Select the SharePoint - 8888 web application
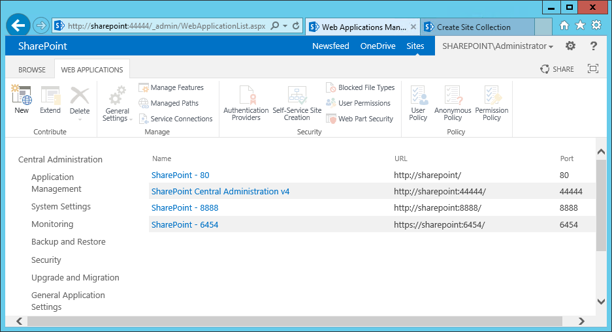612x332 pixels. (185, 208)
